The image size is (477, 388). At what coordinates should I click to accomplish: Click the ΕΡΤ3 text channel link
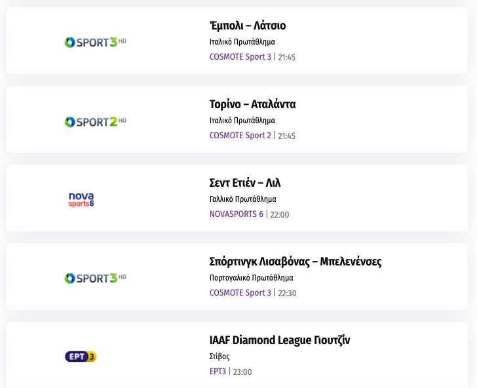click(x=218, y=372)
